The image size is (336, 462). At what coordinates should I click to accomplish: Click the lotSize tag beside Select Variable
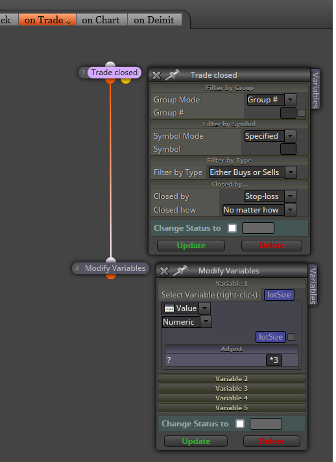point(279,295)
